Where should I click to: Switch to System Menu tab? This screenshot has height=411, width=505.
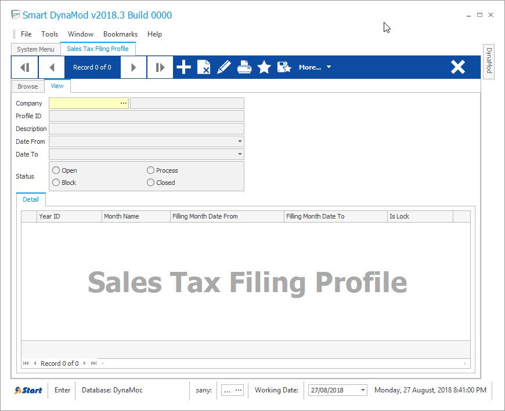(36, 49)
